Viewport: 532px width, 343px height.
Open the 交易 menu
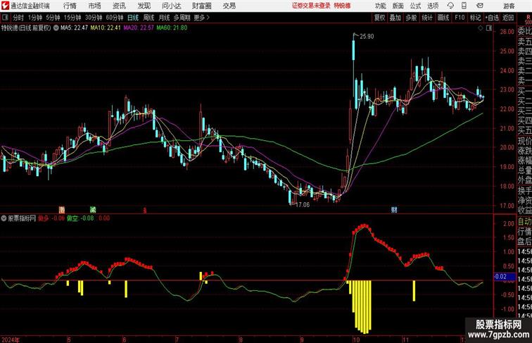(229, 6)
